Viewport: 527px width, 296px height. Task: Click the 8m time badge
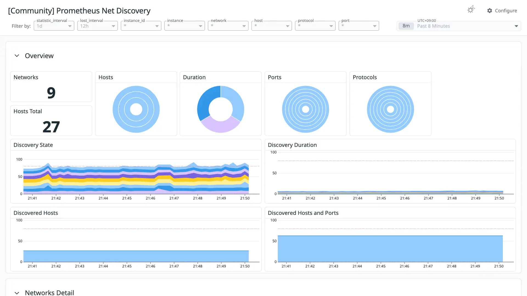coord(406,26)
